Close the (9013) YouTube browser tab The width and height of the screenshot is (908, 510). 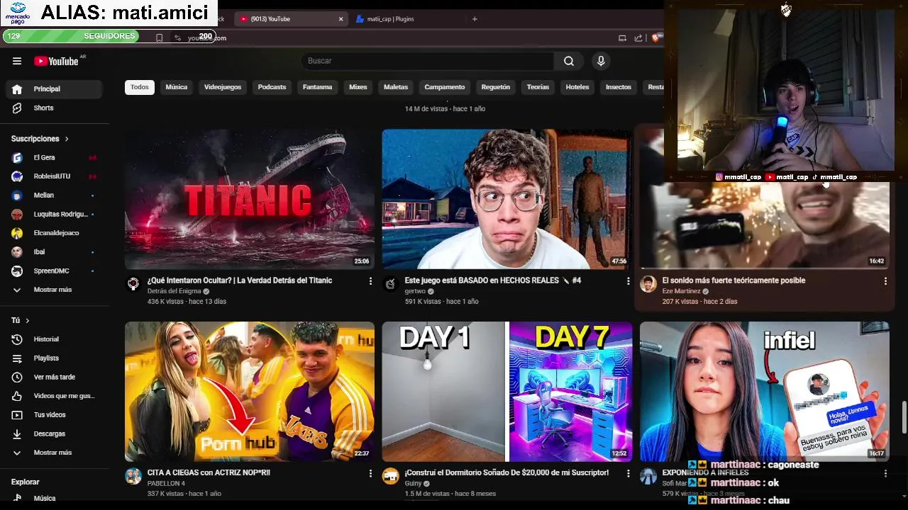[x=340, y=19]
